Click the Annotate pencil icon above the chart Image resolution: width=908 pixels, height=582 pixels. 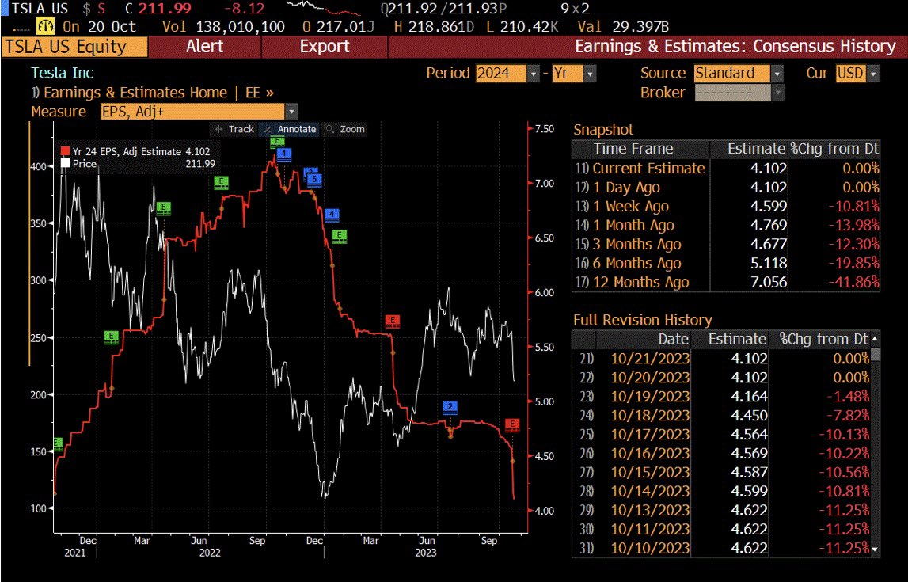268,129
